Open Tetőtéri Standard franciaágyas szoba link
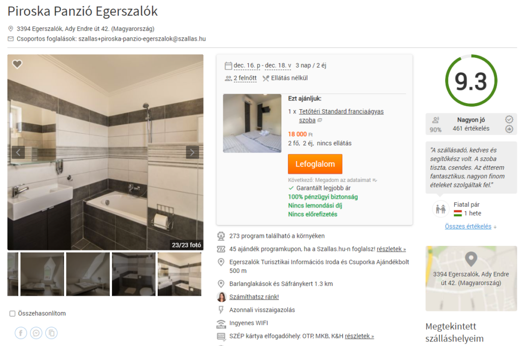This screenshot has width=521, height=346. coord(341,116)
